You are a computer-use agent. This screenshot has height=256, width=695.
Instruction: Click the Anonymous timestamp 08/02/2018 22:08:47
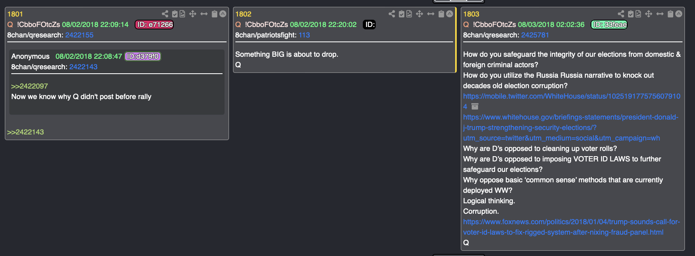(89, 56)
